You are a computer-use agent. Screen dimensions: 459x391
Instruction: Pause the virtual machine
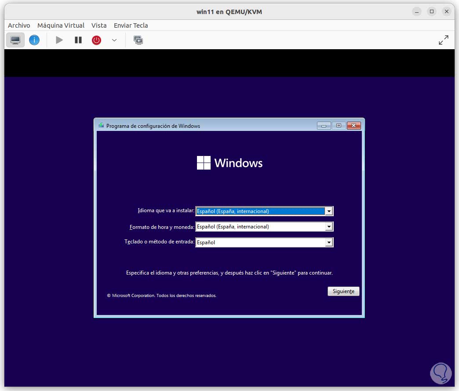tap(78, 40)
